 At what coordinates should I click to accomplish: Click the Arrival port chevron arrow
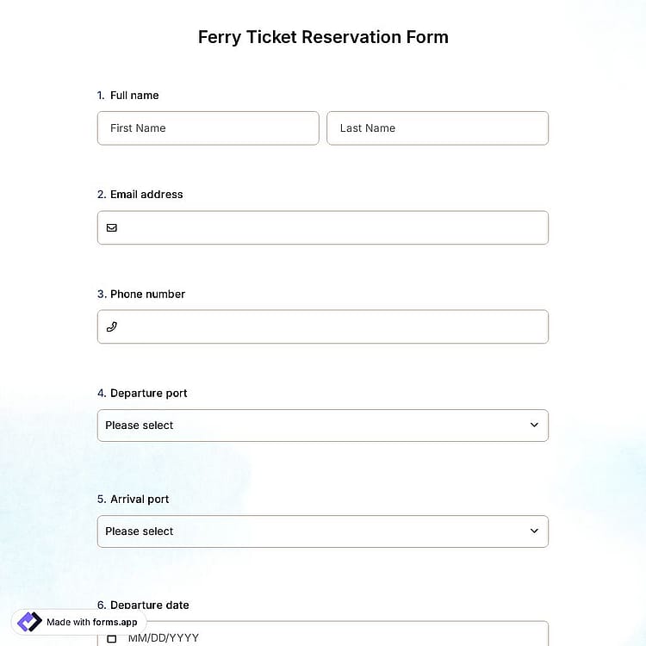coord(534,531)
